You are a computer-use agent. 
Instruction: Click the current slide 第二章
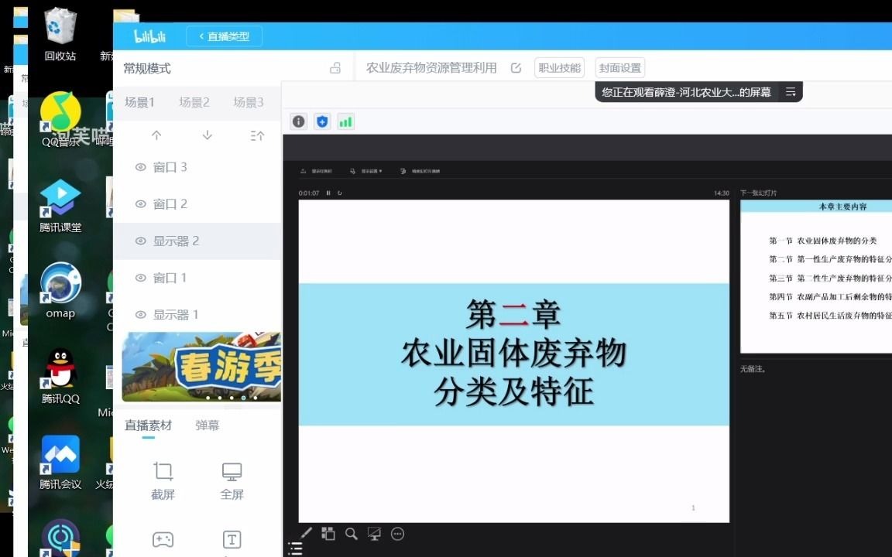coord(513,361)
